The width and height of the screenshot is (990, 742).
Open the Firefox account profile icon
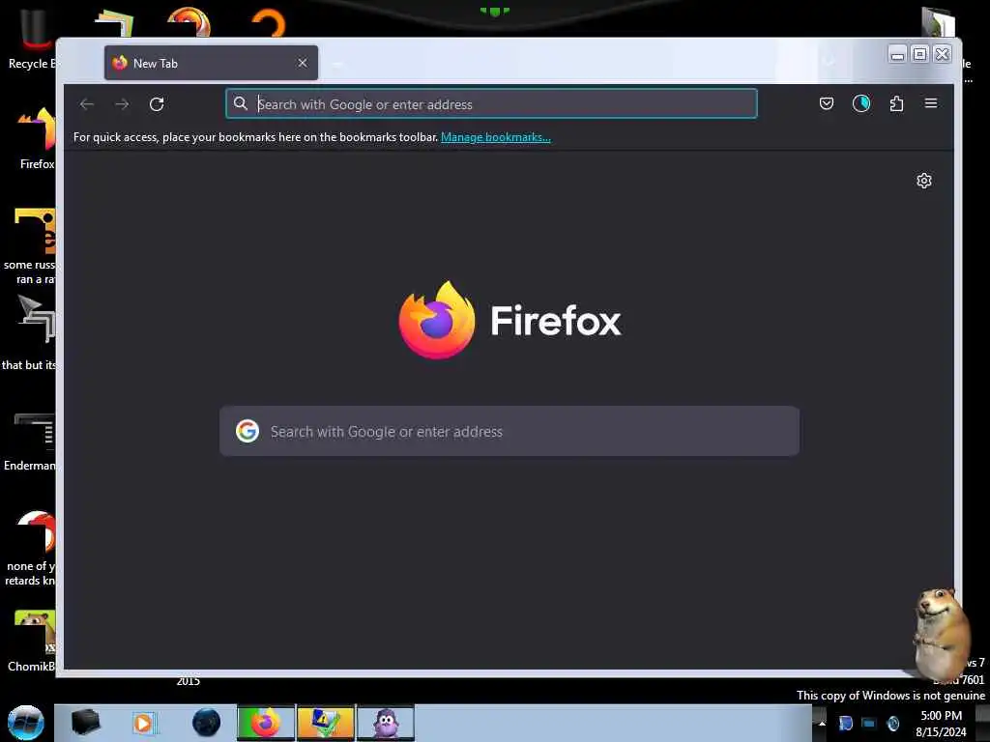pyautogui.click(x=861, y=103)
